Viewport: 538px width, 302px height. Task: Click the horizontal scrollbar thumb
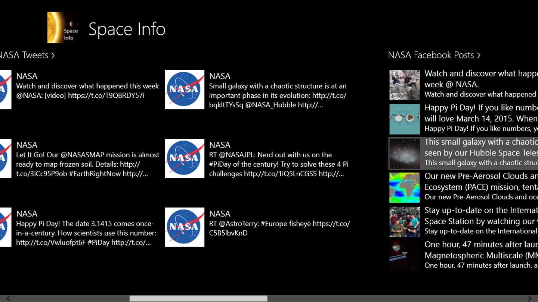point(198,299)
